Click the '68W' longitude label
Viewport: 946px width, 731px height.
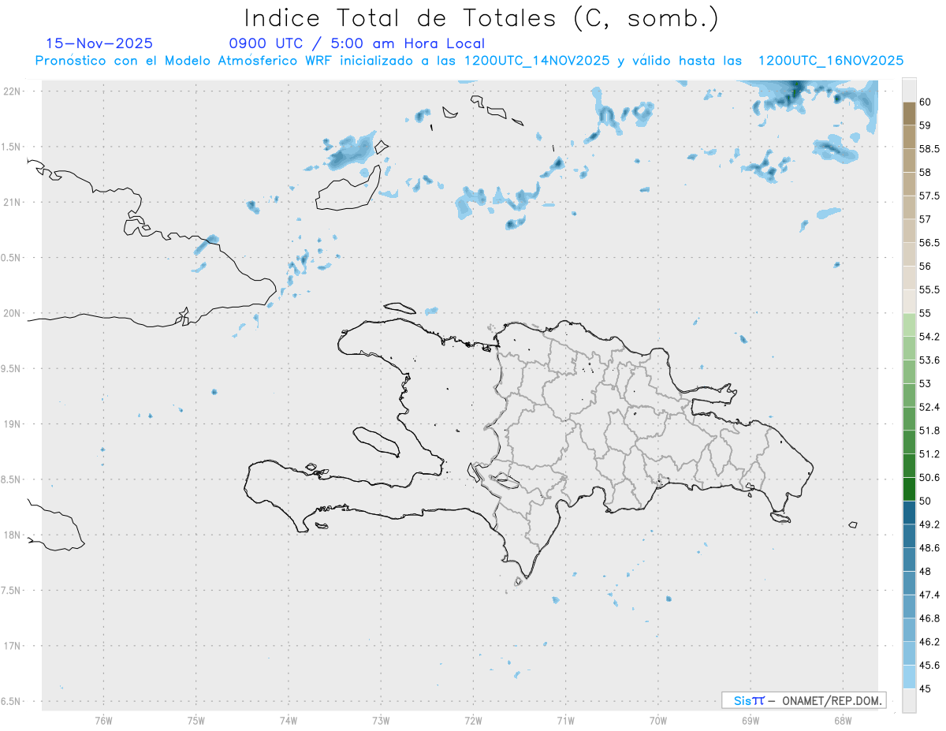click(842, 720)
